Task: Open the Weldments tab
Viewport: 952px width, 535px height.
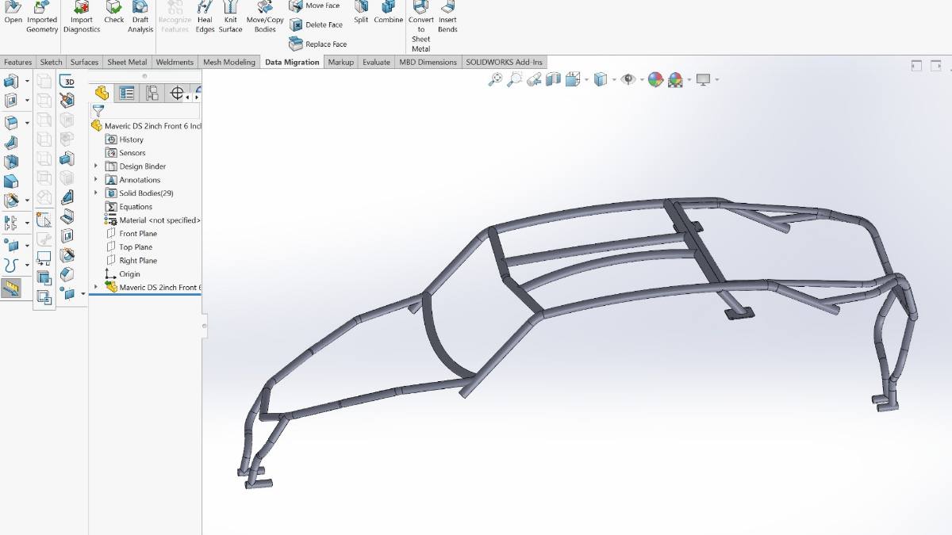Action: click(x=175, y=62)
